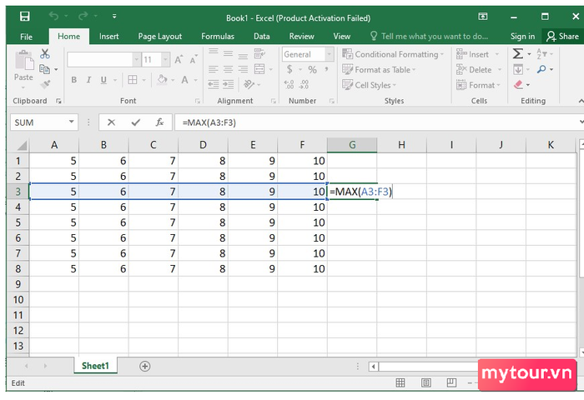Click the Increase Indent icon

click(x=228, y=85)
